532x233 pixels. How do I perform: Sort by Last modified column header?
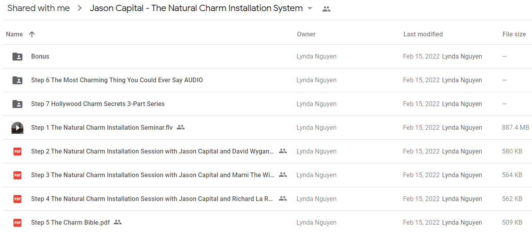click(x=423, y=34)
